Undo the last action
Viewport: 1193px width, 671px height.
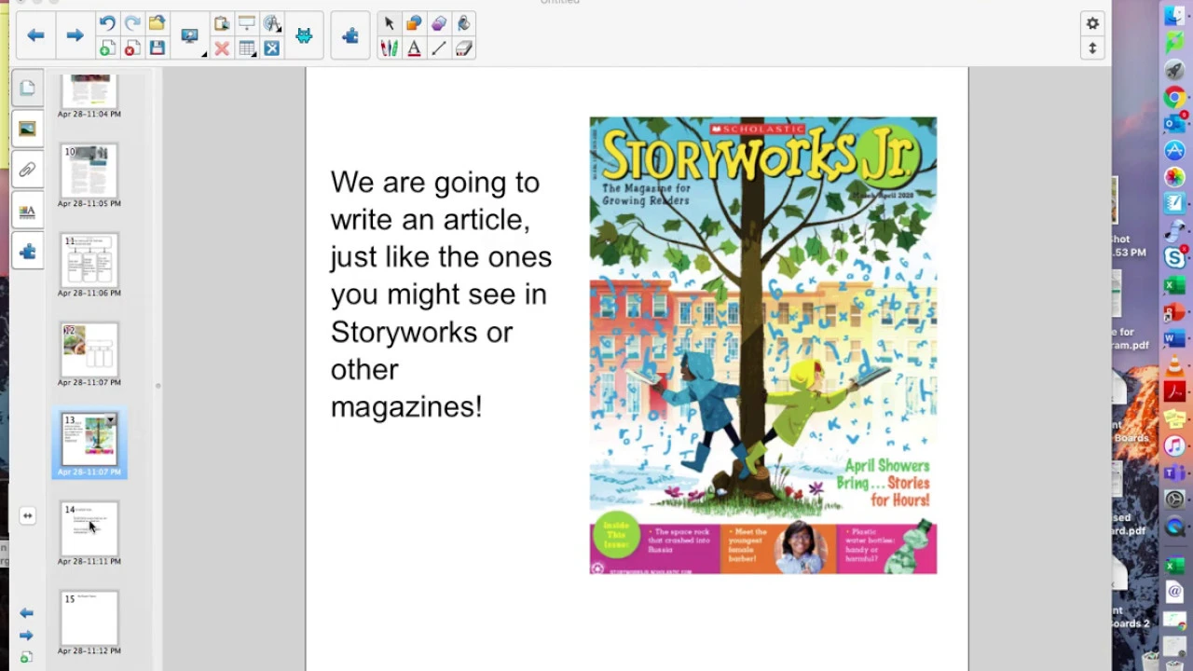coord(107,23)
